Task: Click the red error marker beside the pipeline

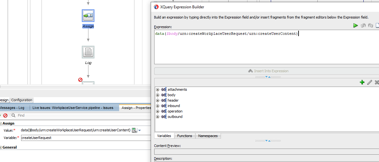Action: (x=80, y=80)
